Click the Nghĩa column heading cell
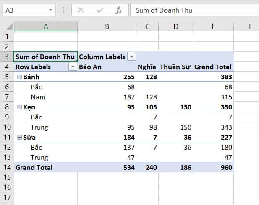259x205 pixels. click(x=147, y=67)
